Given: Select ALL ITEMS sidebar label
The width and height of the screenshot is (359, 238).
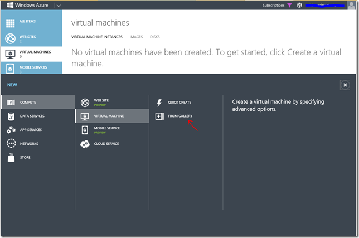Looking at the screenshot, I should click(x=27, y=21).
